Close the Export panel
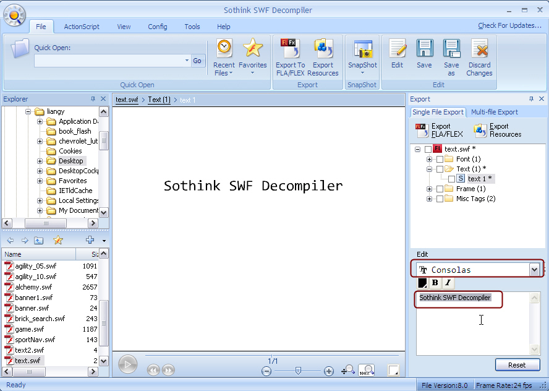This screenshot has width=549, height=391. [542, 99]
